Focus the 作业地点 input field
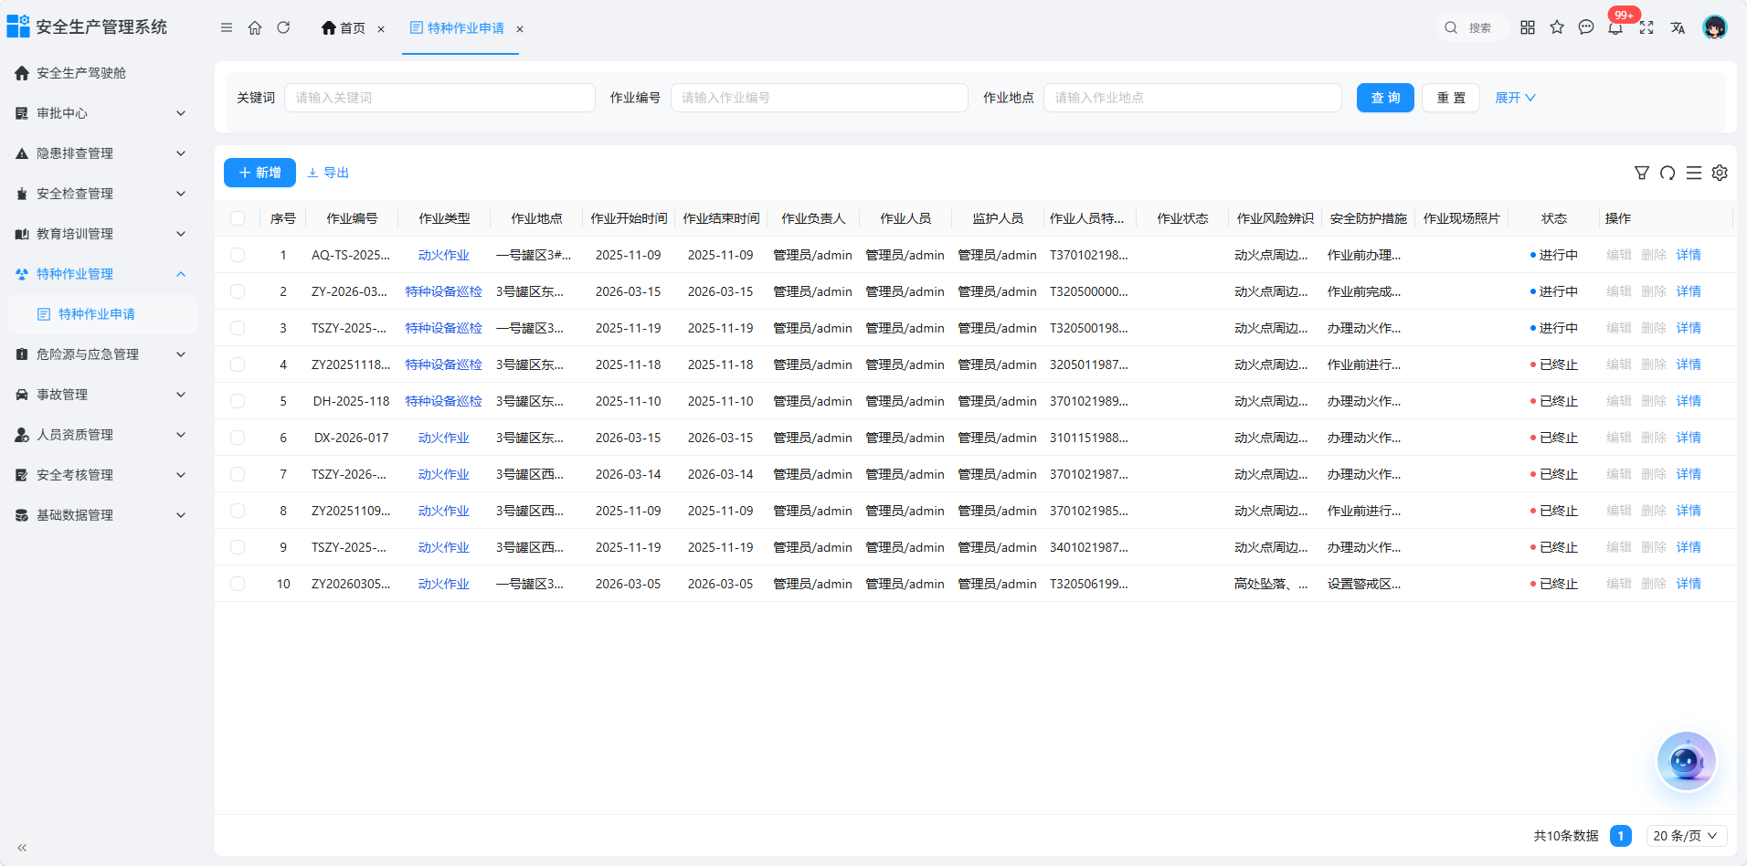The image size is (1747, 866). [x=1192, y=98]
